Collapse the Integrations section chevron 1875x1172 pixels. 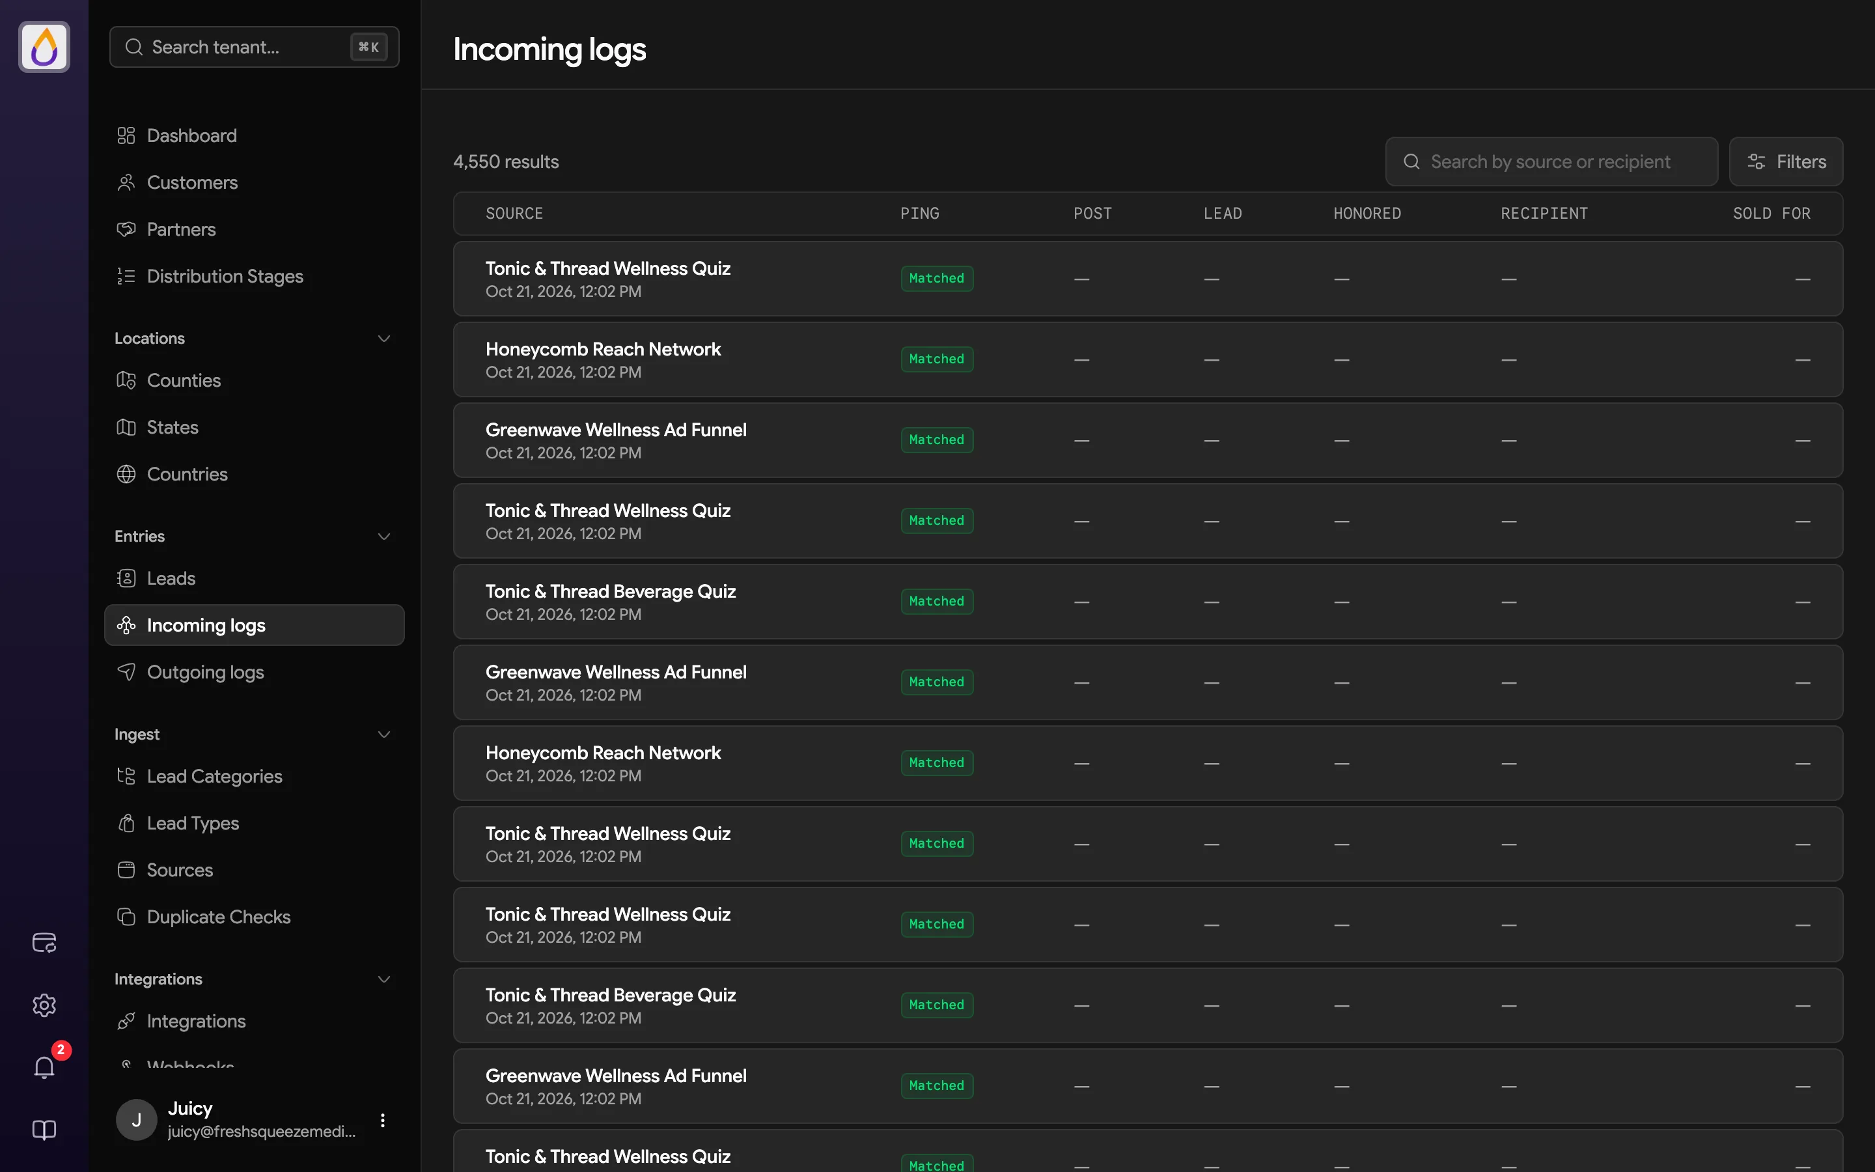pos(383,980)
